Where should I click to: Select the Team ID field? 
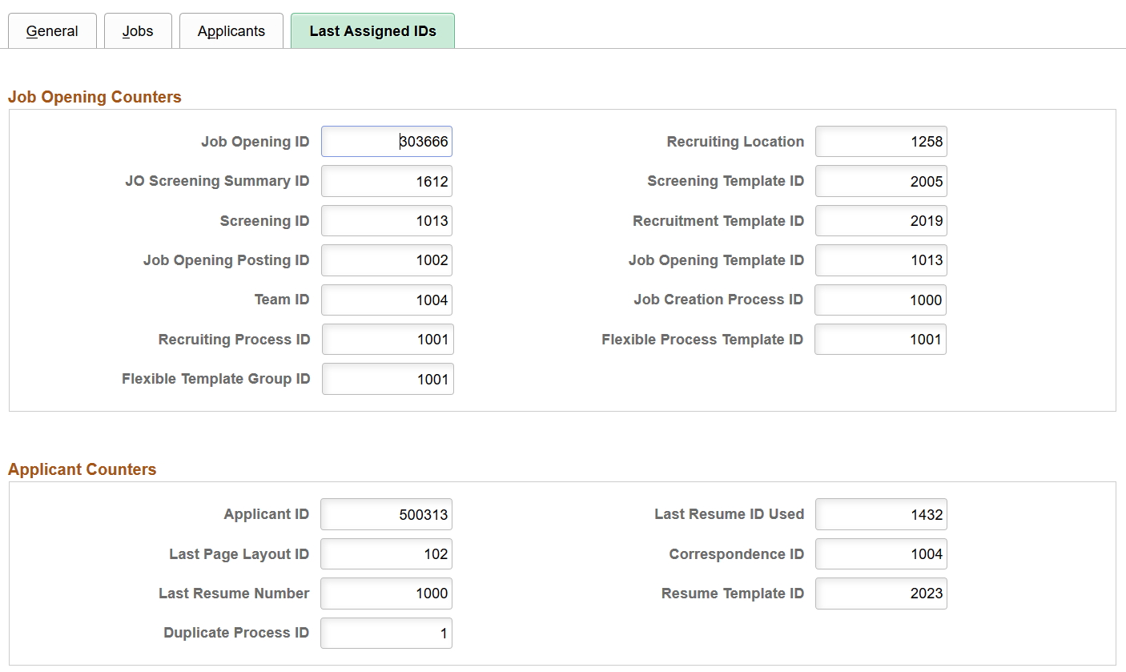click(387, 300)
